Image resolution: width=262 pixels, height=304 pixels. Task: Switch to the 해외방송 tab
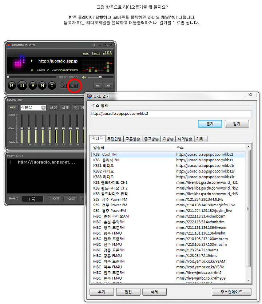[x=185, y=139]
